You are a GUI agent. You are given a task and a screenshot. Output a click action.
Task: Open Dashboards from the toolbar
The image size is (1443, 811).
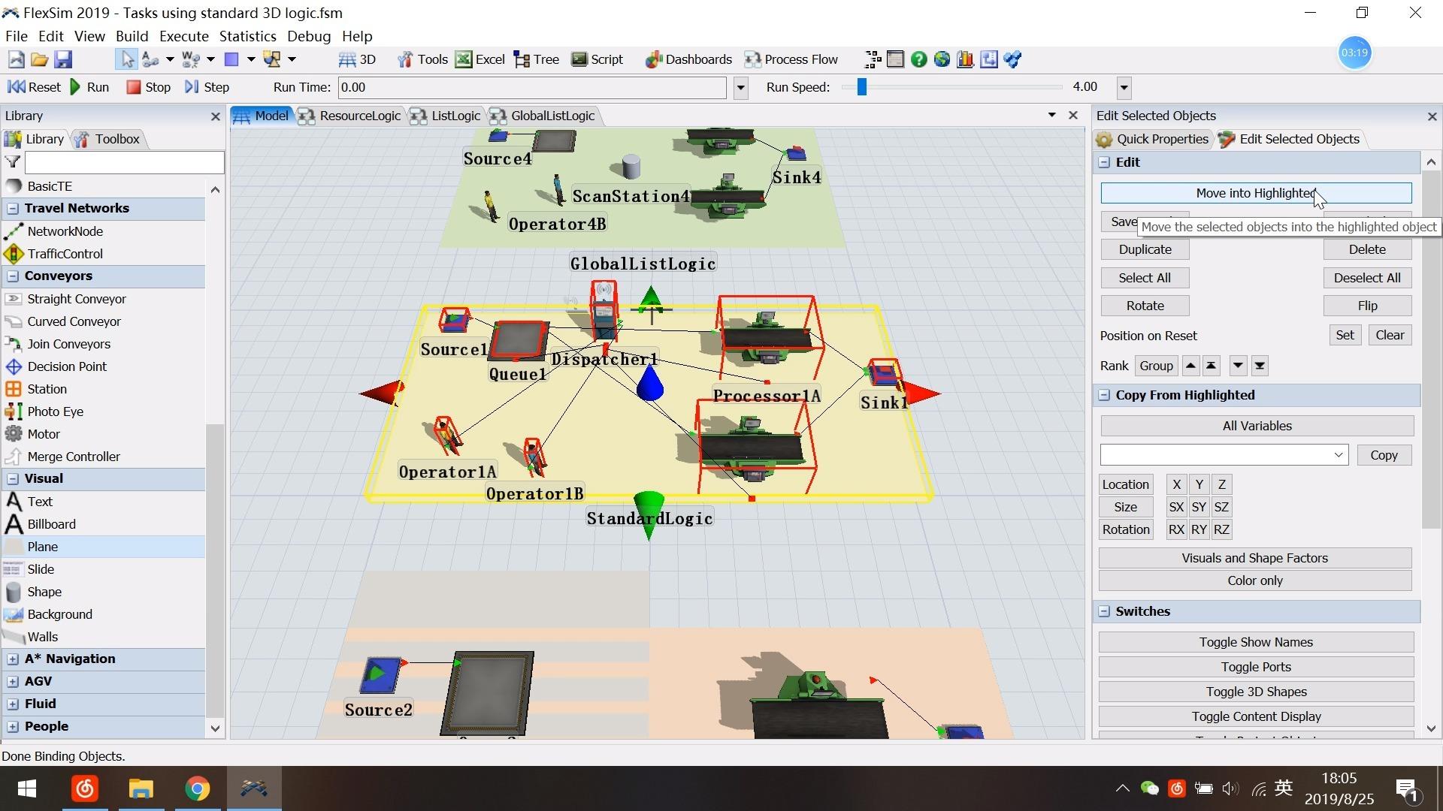(688, 59)
